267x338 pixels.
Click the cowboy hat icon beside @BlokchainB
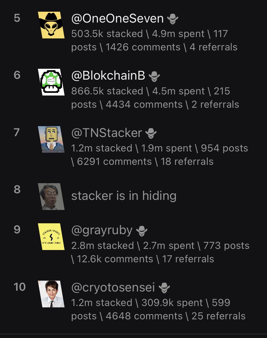click(x=154, y=76)
